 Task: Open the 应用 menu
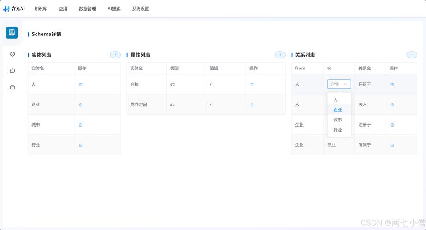point(63,9)
